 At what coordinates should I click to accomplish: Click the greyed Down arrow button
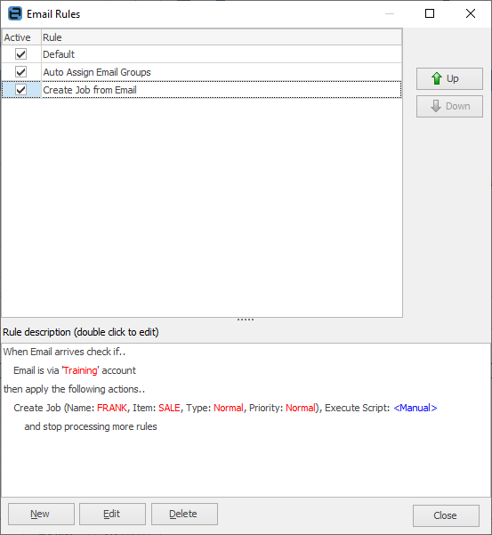point(449,107)
